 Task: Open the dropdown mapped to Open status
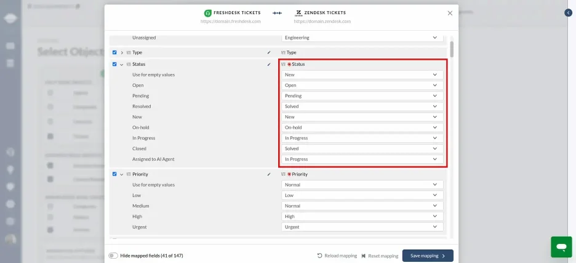coord(362,86)
